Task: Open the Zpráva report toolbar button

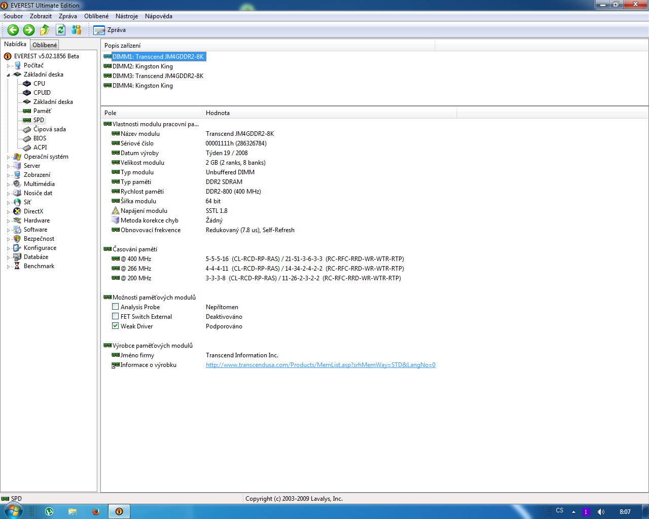Action: pyautogui.click(x=110, y=30)
